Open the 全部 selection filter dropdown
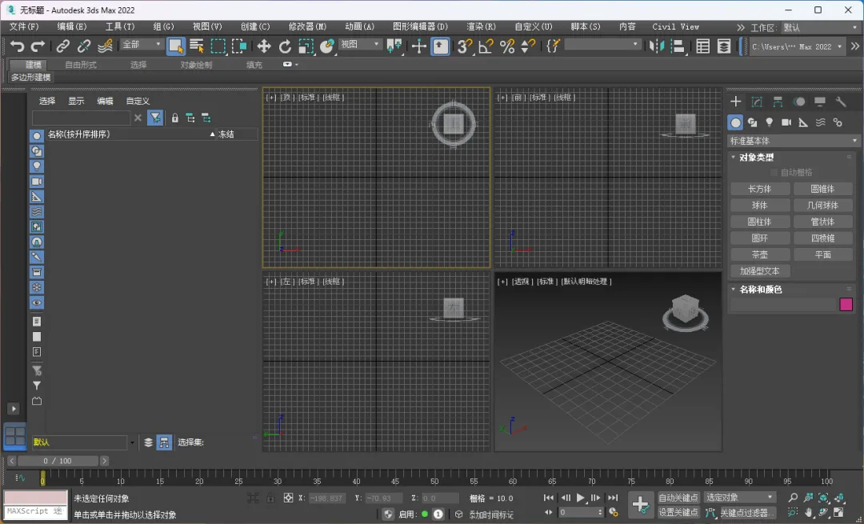Screen dimensions: 864x524 [x=142, y=45]
